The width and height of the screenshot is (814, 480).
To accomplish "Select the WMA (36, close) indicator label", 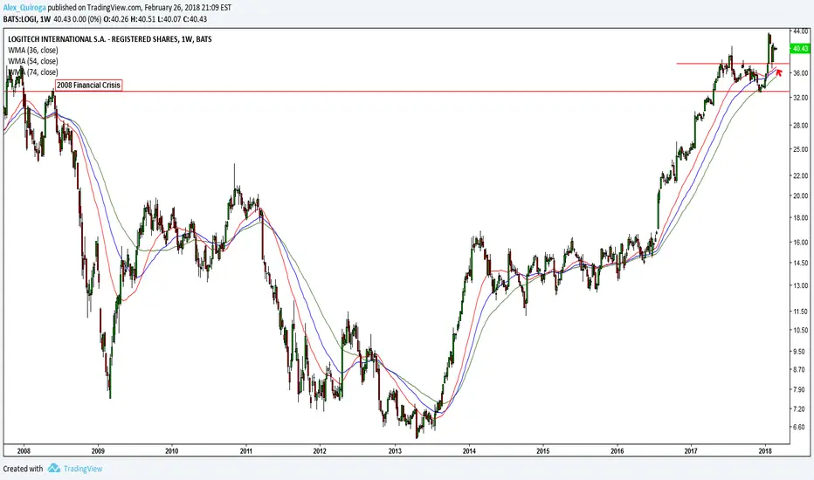I will 33,51.
